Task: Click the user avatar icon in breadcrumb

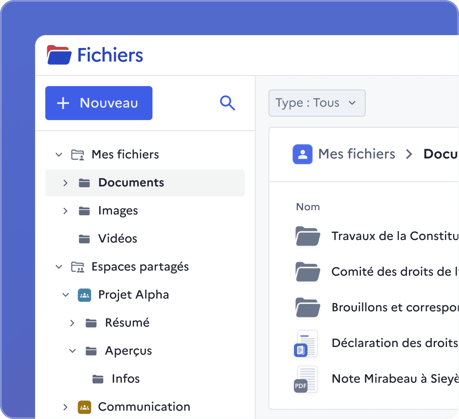Action: click(x=302, y=154)
